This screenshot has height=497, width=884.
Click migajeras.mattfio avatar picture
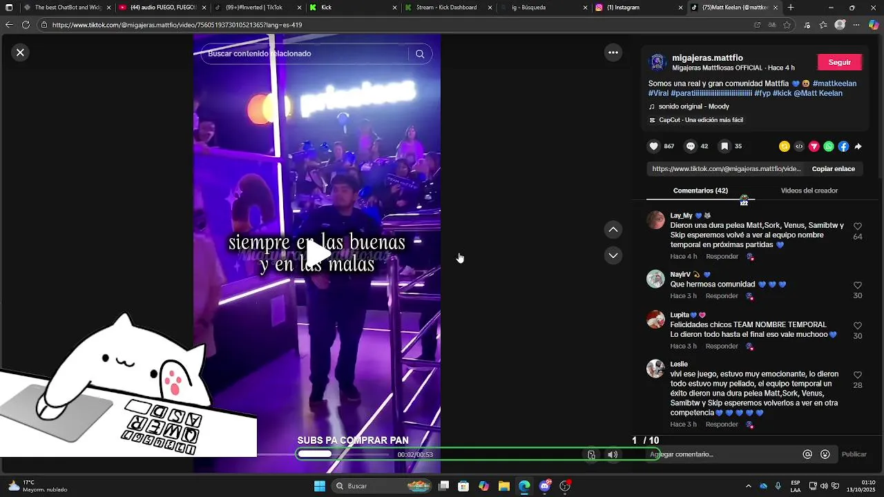click(x=657, y=62)
